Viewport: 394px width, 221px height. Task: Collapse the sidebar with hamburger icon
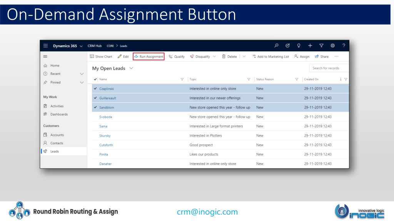tap(45, 56)
